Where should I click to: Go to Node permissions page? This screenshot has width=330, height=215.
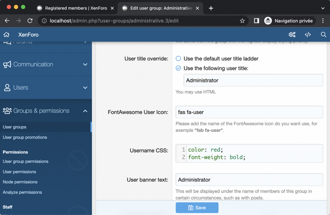pos(20,182)
